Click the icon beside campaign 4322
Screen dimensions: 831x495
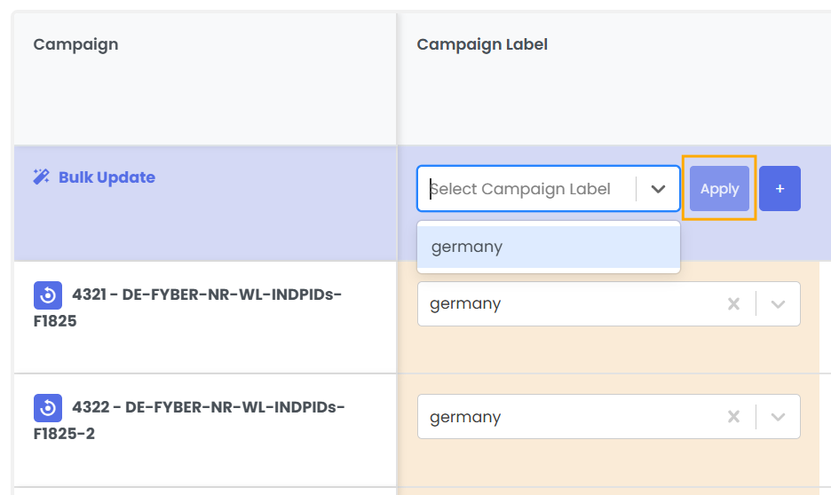pyautogui.click(x=47, y=408)
